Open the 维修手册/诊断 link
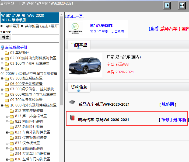Screen dimensions: 189x162 tap(174, 120)
